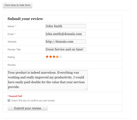Click the resize grip on review textarea
This screenshot has height=120, width=137.
coord(86,89)
